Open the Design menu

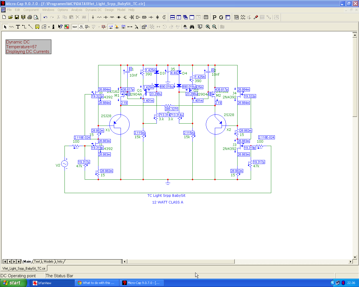[109, 10]
